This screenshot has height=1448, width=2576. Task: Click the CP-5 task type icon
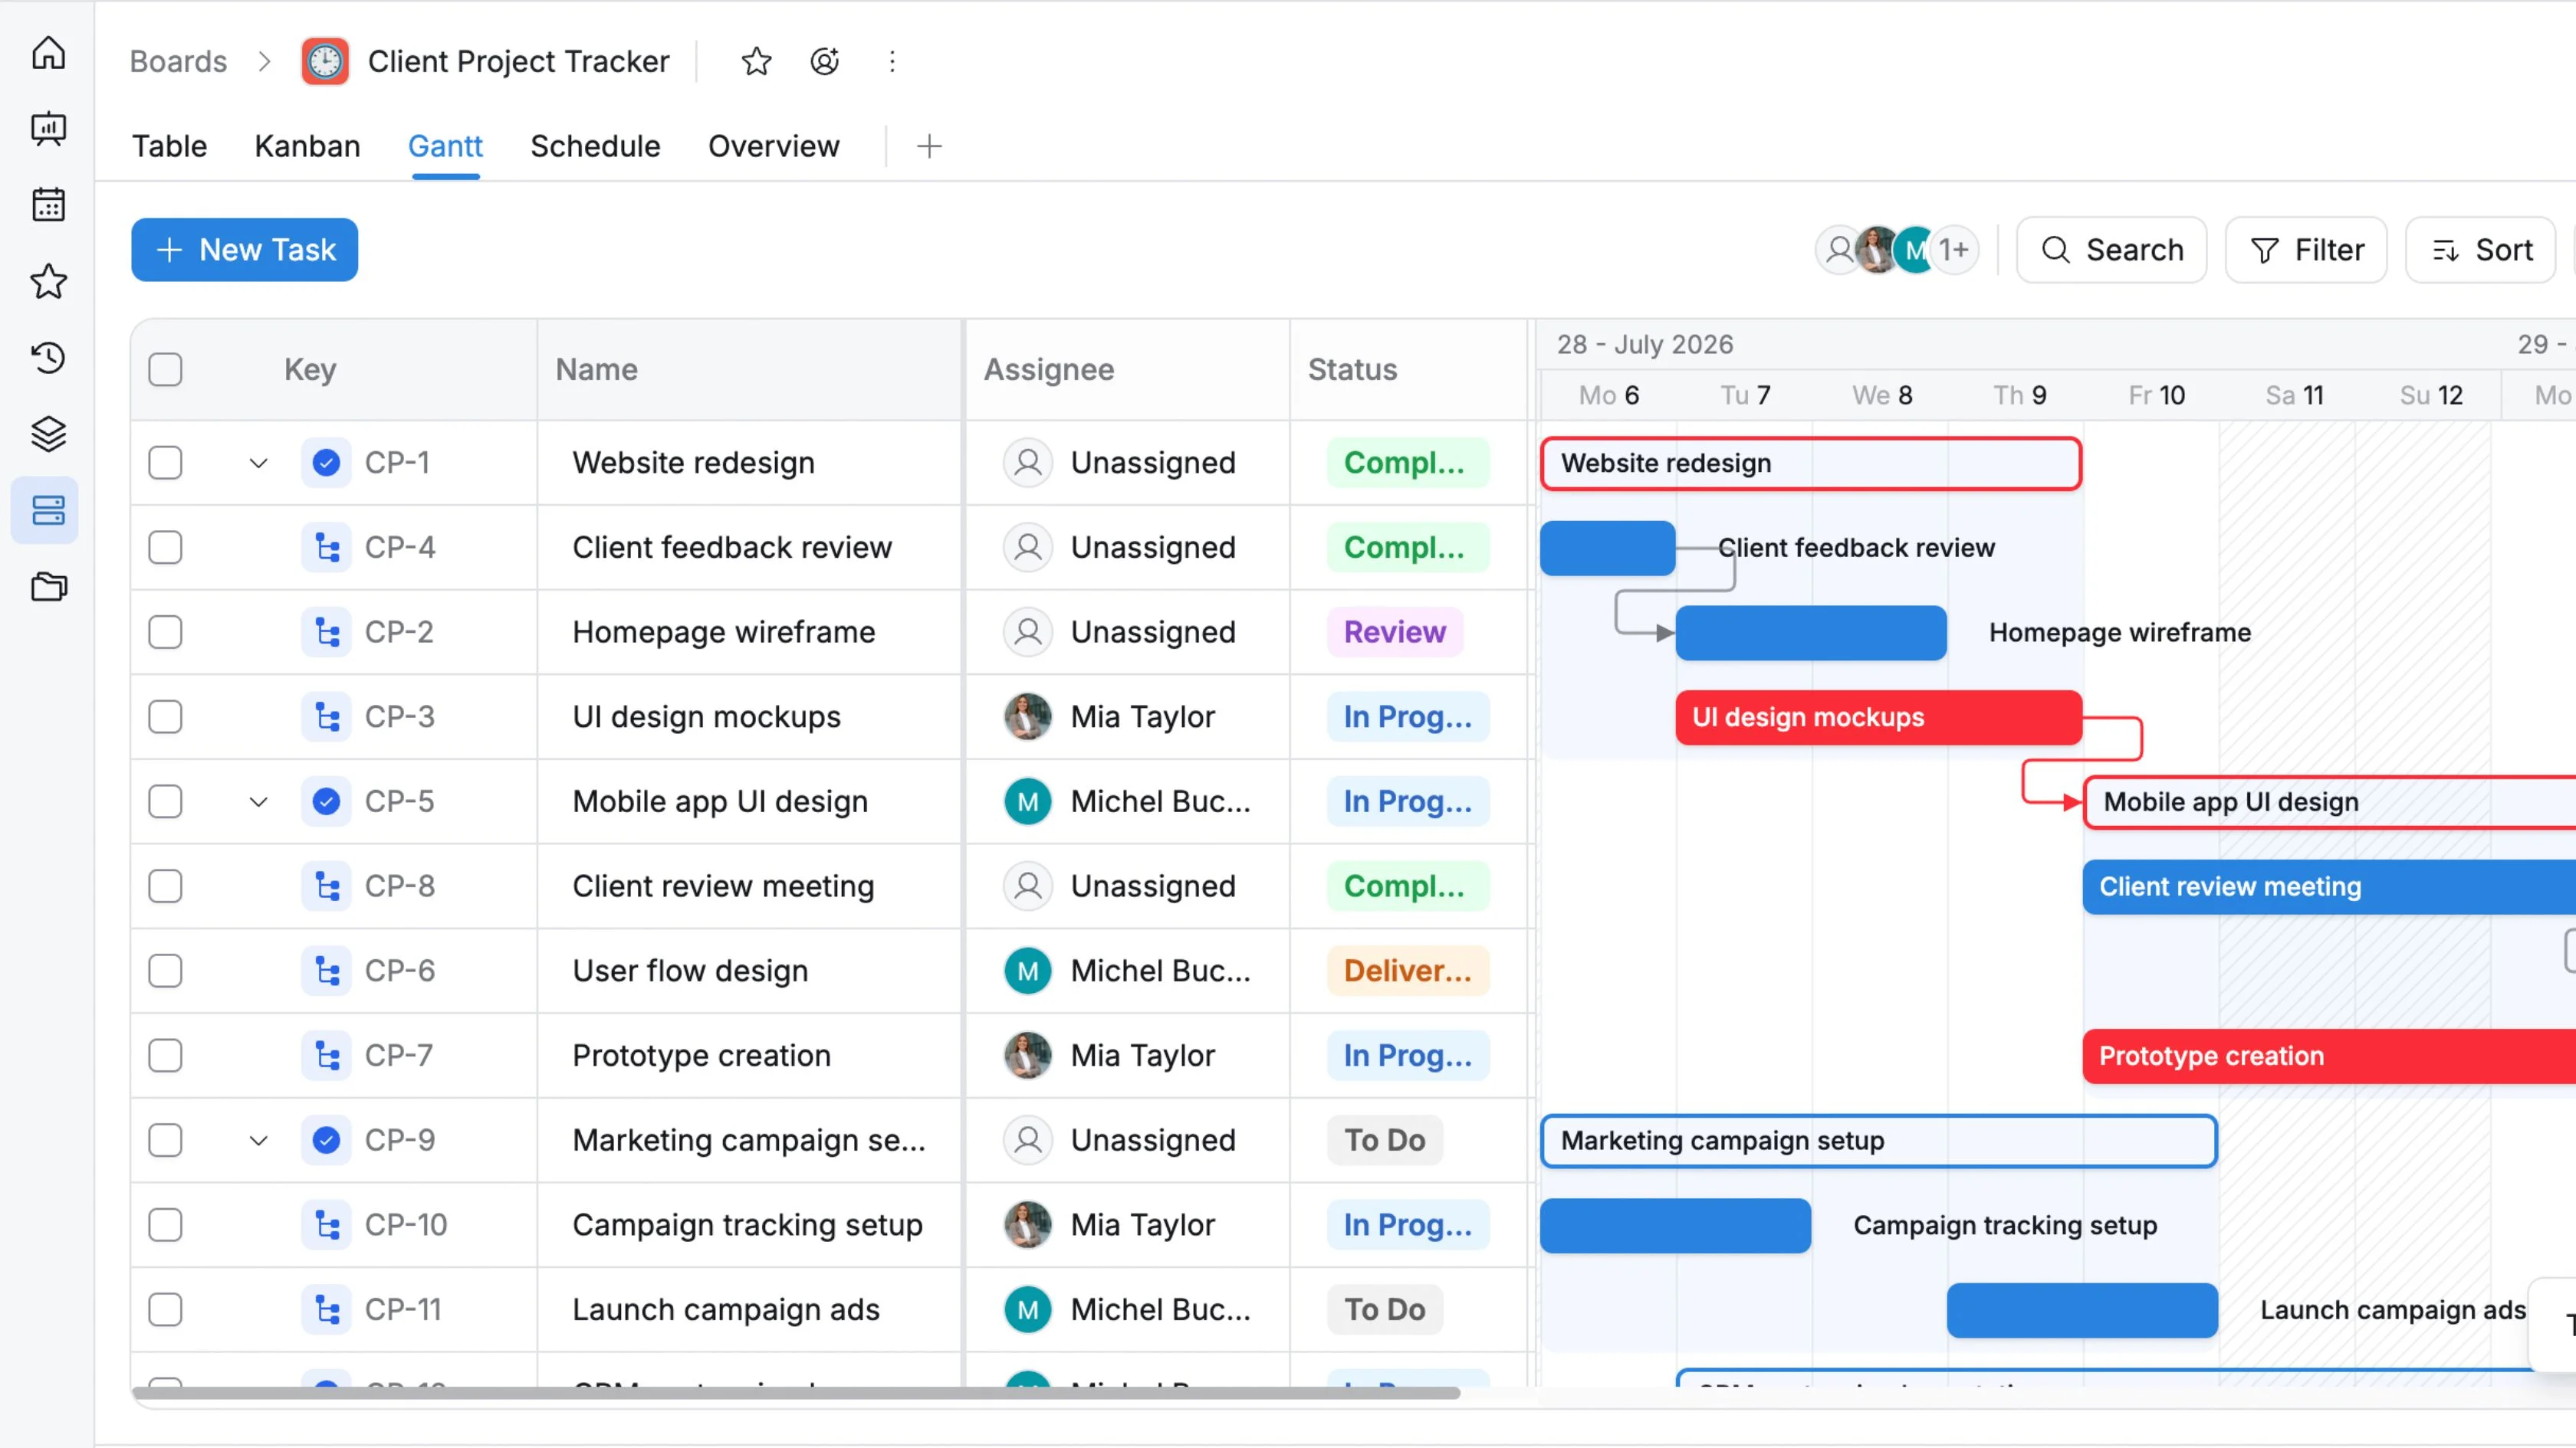[x=326, y=801]
